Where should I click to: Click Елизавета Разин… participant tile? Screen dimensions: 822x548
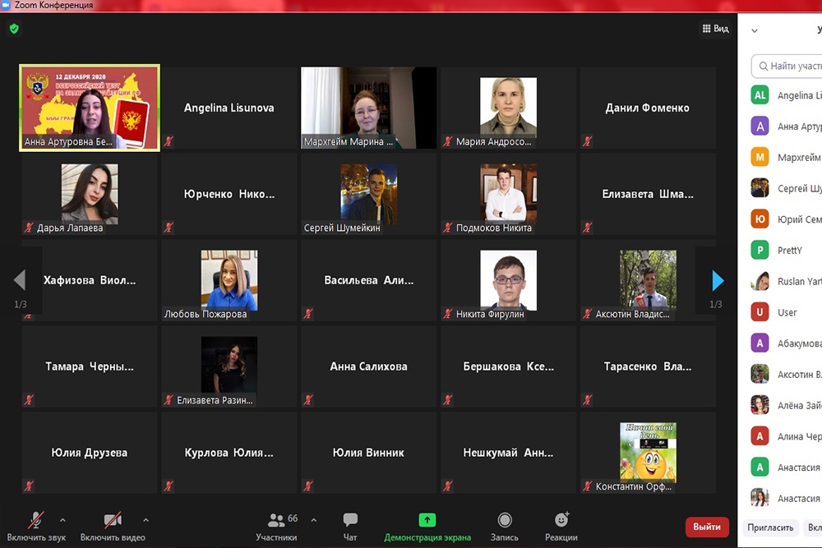[x=229, y=366]
